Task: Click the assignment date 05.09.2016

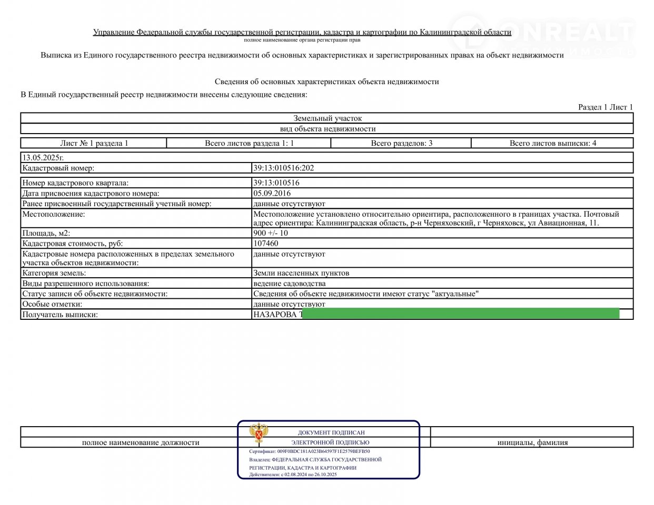Action: [x=272, y=193]
